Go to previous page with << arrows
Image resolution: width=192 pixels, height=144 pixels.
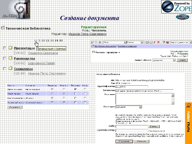coord(36,41)
